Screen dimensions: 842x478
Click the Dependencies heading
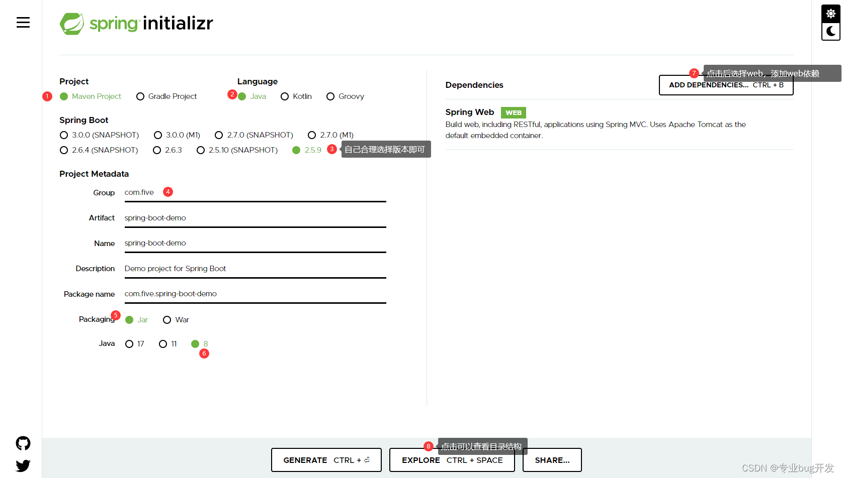coord(474,85)
